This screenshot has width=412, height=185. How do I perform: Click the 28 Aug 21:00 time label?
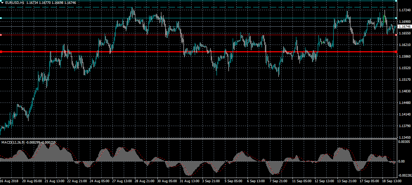pyautogui.click(x=144, y=181)
